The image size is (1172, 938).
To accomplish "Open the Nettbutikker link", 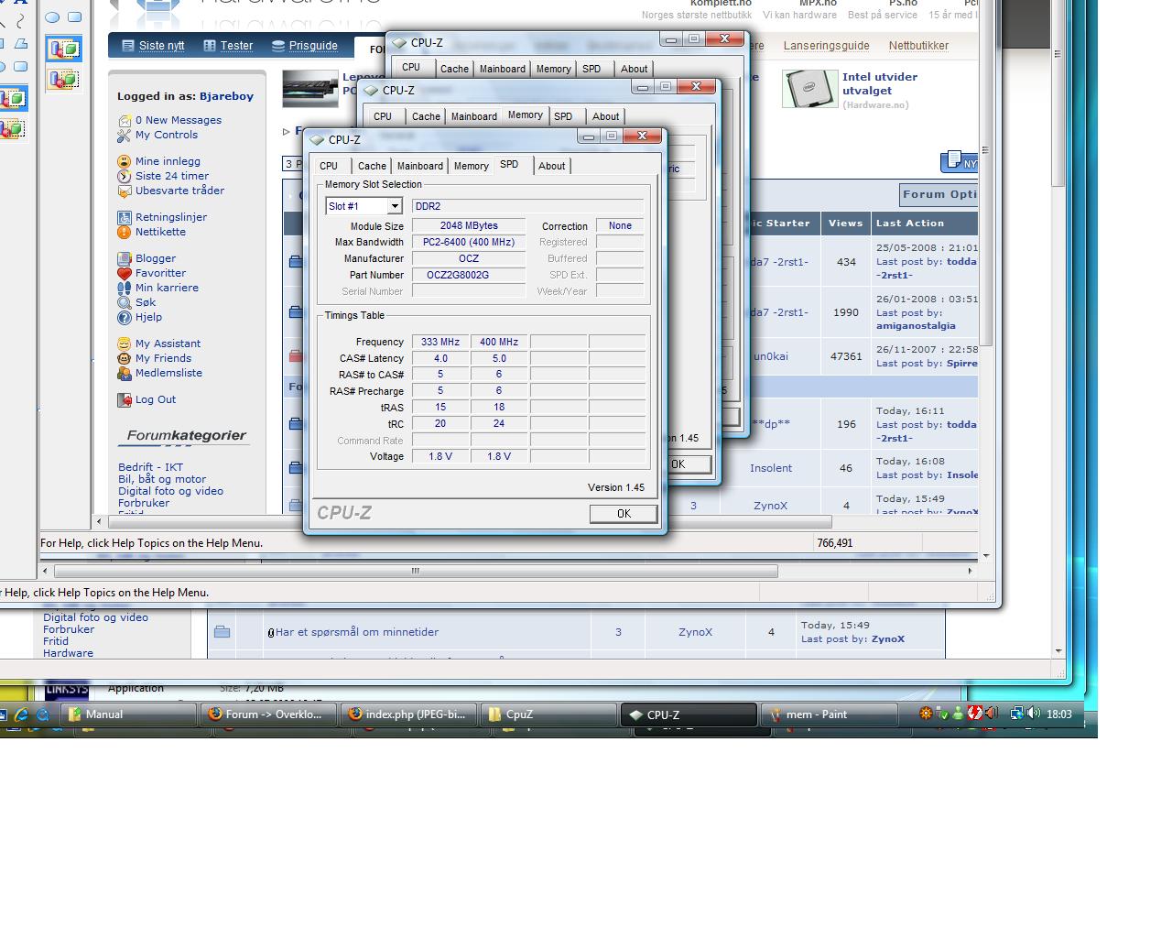I will [x=918, y=46].
